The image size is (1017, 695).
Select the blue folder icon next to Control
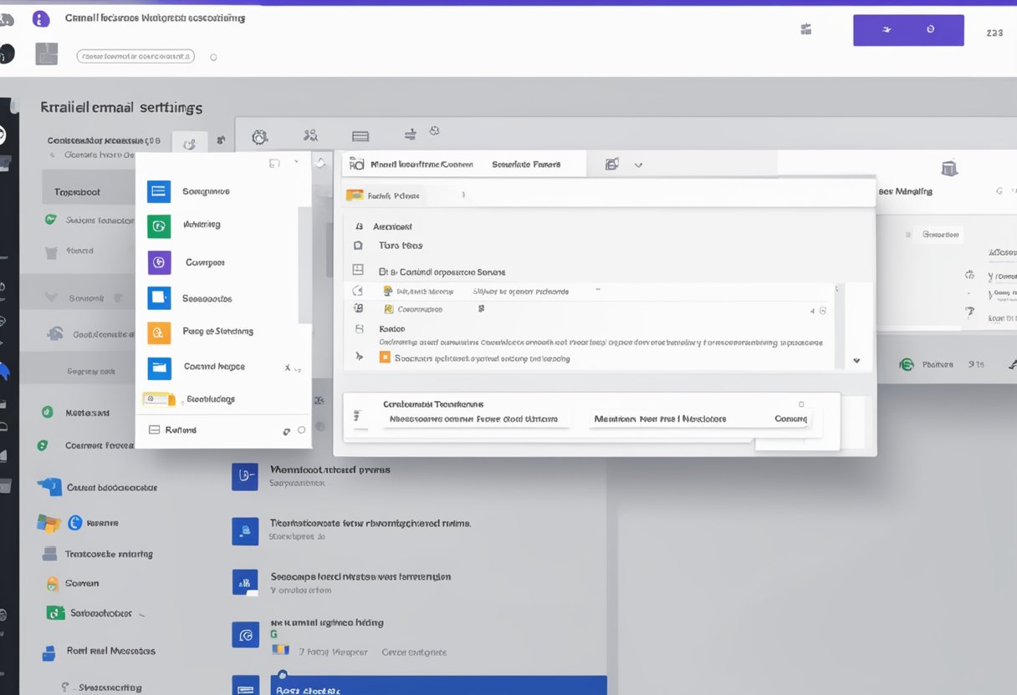pyautogui.click(x=159, y=367)
